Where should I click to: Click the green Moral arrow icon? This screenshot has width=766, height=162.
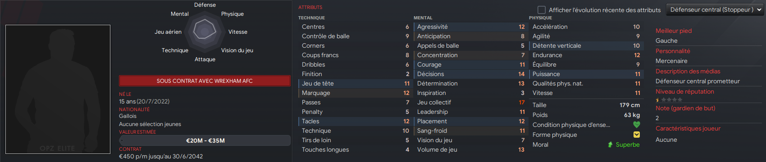(610, 144)
